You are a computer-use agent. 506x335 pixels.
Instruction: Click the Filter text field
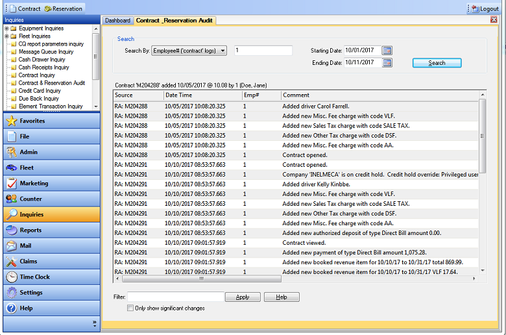click(176, 297)
